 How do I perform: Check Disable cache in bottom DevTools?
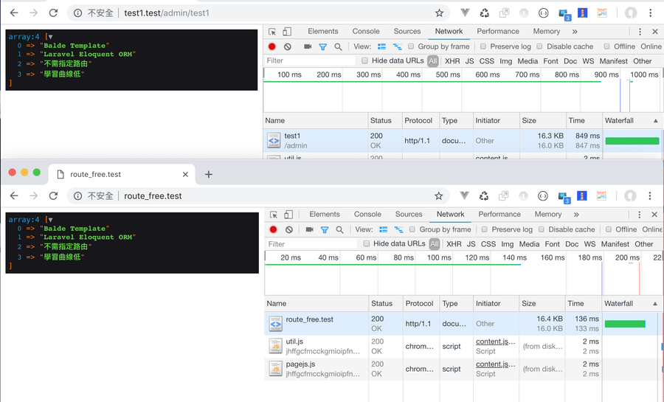pos(542,229)
